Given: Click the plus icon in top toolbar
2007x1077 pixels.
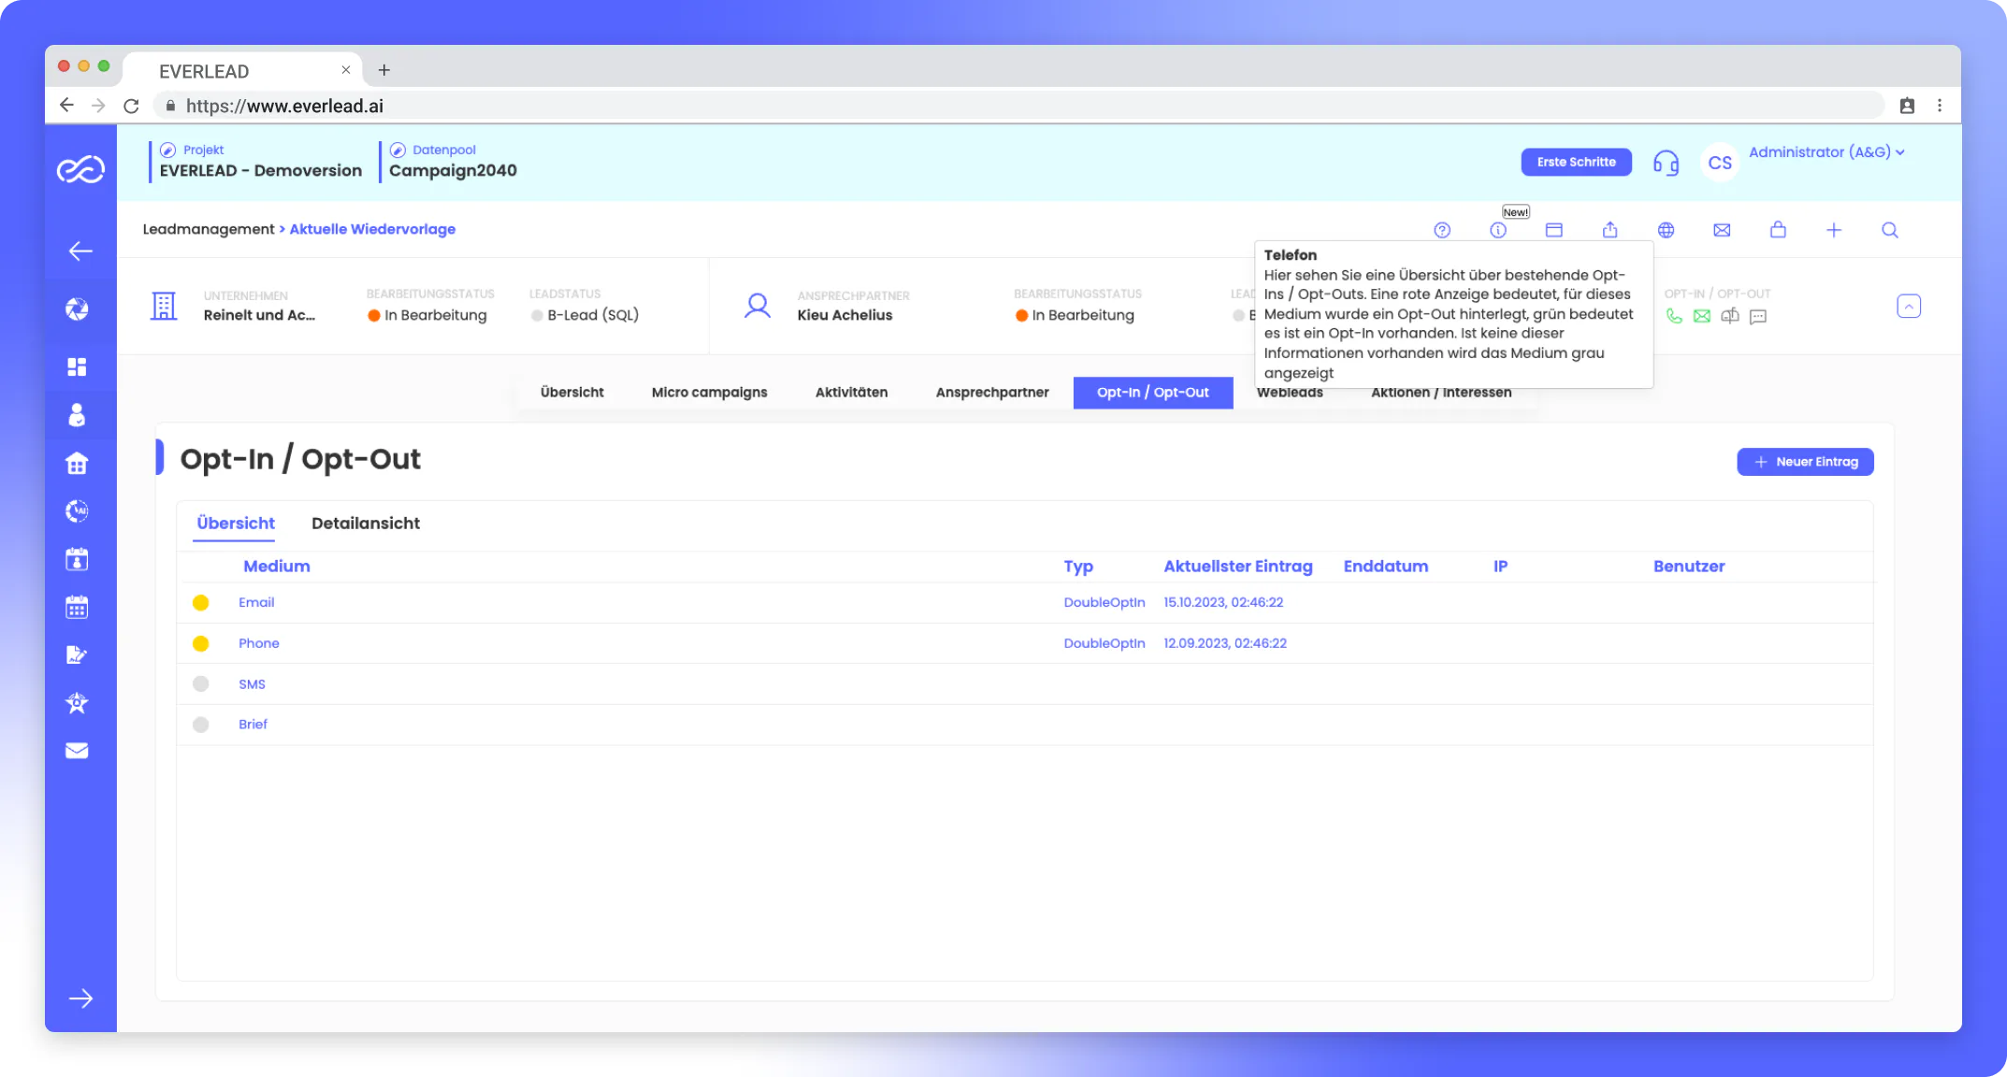Looking at the screenshot, I should click(x=1834, y=230).
